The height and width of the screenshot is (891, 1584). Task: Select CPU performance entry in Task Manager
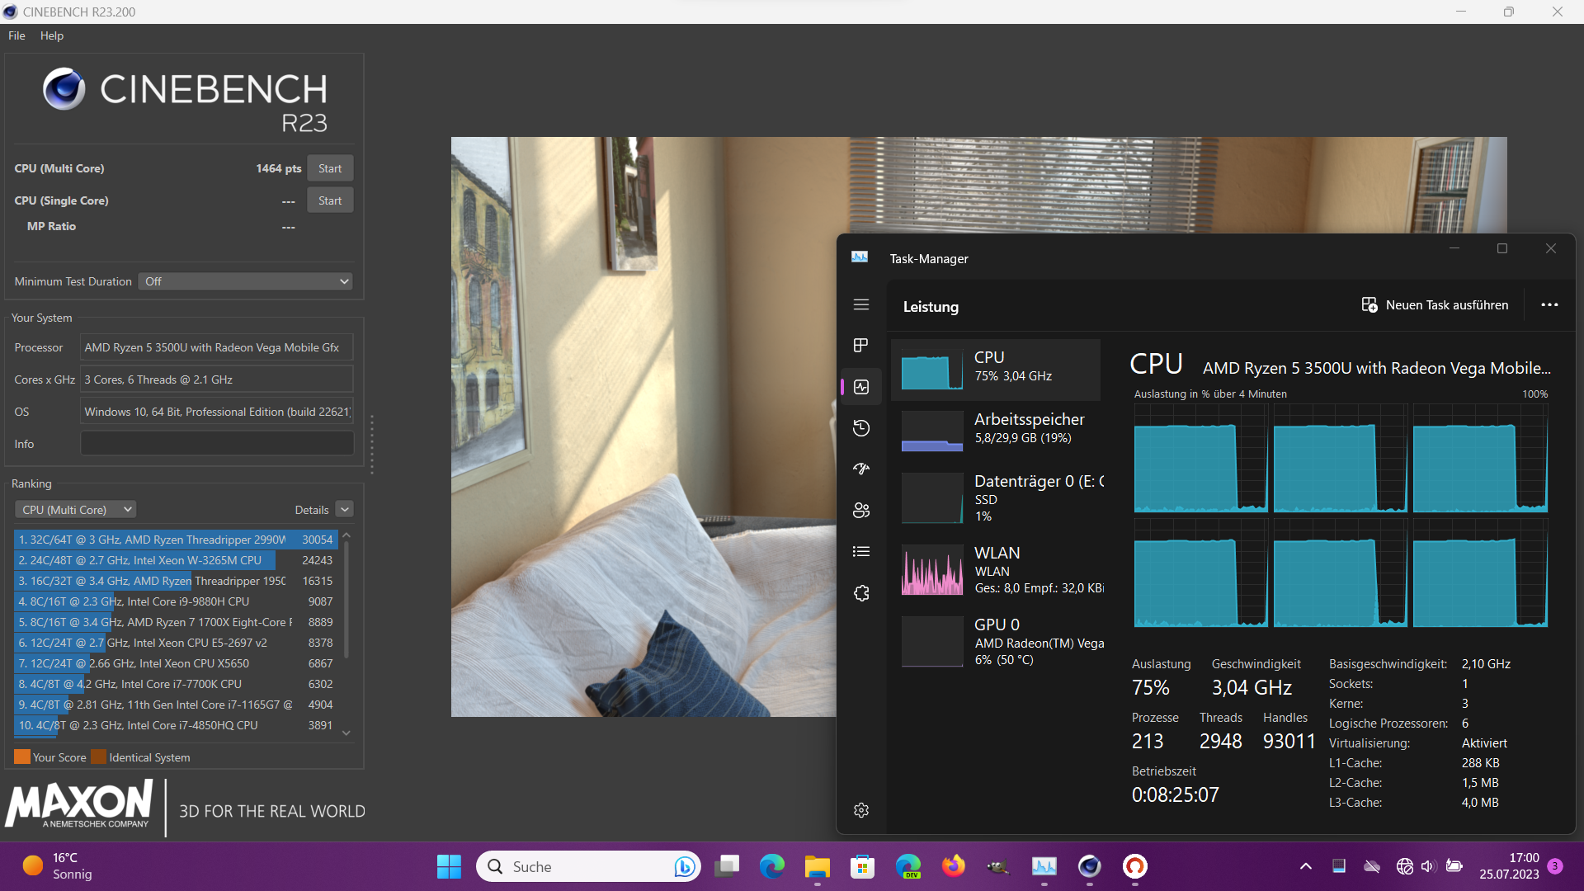(997, 369)
